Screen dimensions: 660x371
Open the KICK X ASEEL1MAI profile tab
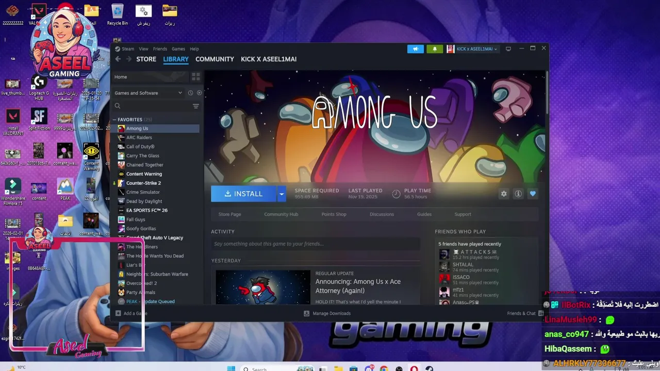click(x=269, y=59)
